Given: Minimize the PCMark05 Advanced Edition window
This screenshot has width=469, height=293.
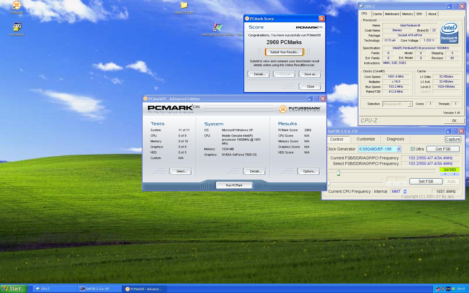Looking at the screenshot, I should point(310,99).
